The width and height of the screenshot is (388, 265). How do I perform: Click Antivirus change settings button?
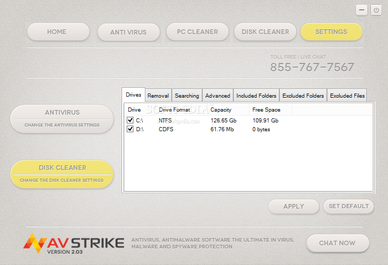(x=62, y=119)
